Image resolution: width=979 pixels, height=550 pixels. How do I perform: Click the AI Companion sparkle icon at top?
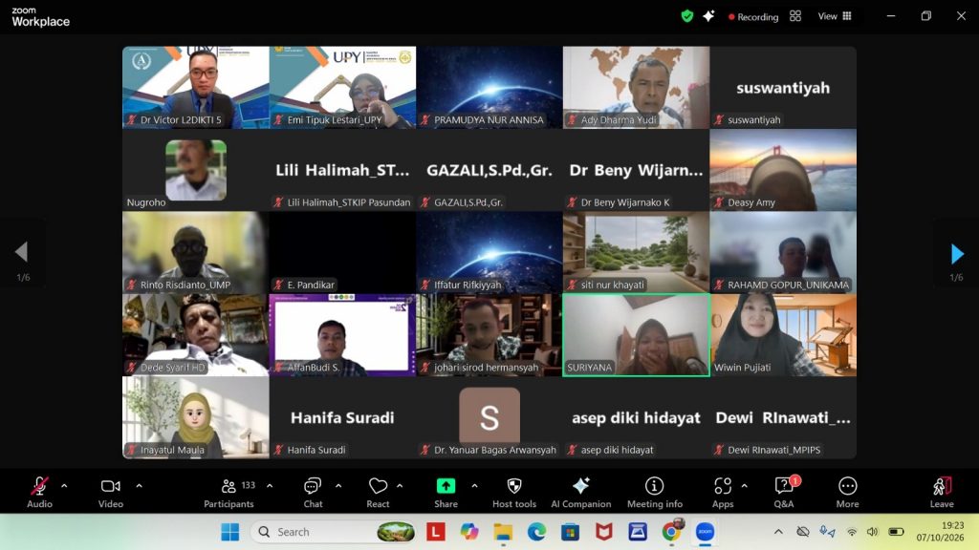tap(708, 16)
